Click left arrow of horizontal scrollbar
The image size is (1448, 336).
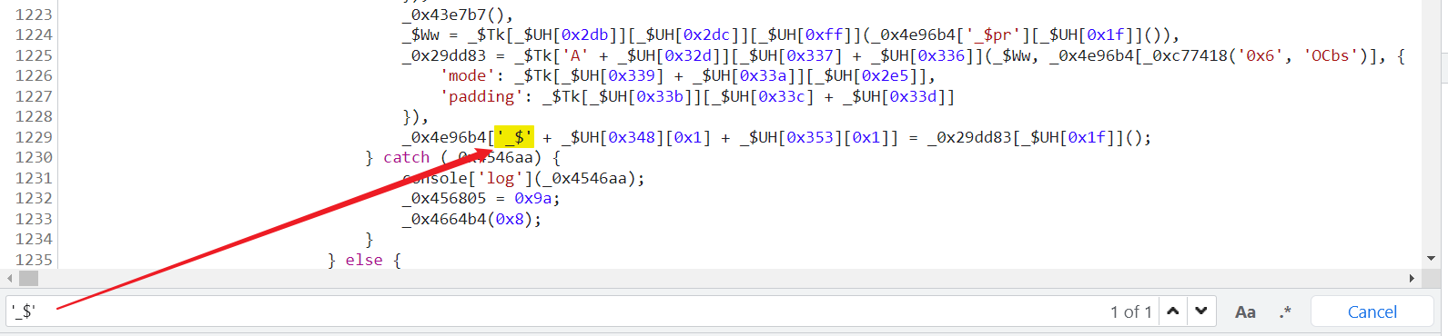point(9,278)
